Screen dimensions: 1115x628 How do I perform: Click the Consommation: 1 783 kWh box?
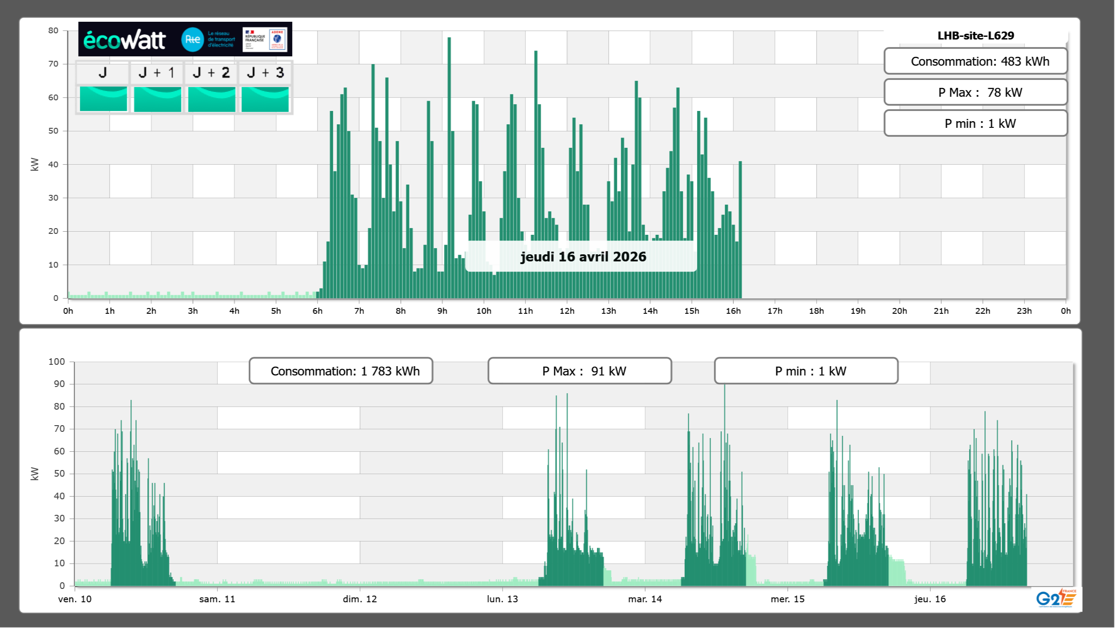(x=341, y=371)
